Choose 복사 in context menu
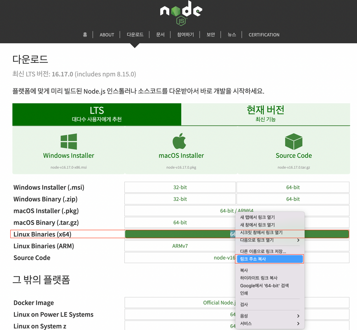The height and width of the screenshot is (330, 357). (270, 270)
